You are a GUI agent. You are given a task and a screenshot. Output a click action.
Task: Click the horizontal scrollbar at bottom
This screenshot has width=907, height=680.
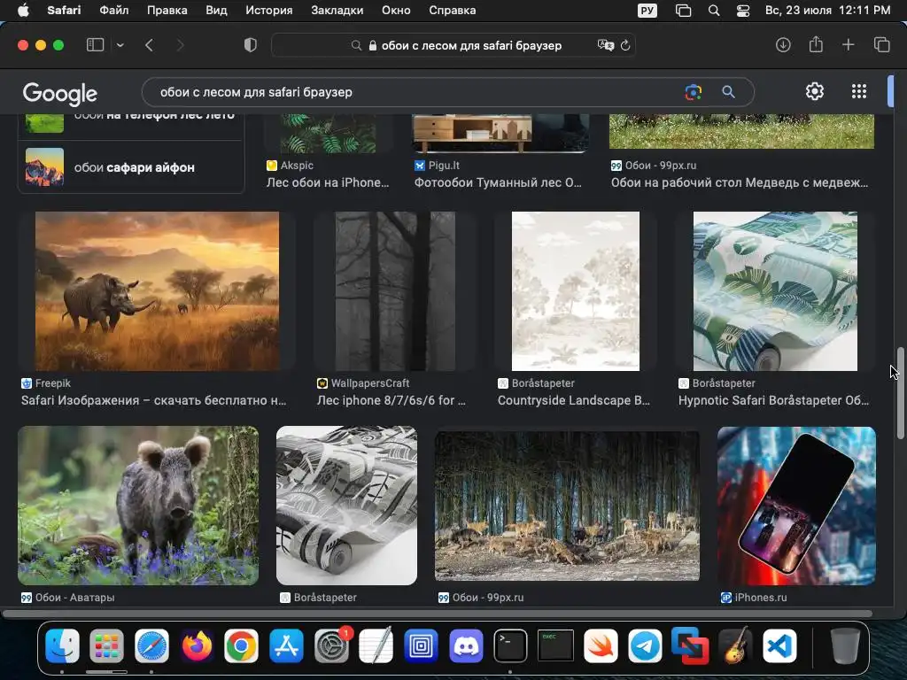pyautogui.click(x=438, y=614)
